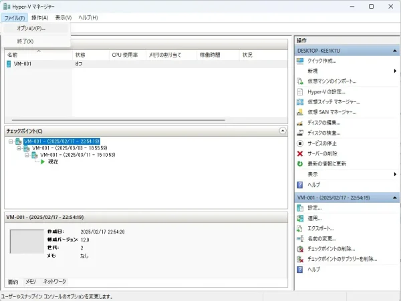Viewport: 401px width, 301px height.
Task: Click the Edit Disk (ディスクの編集) icon
Action: coord(300,123)
